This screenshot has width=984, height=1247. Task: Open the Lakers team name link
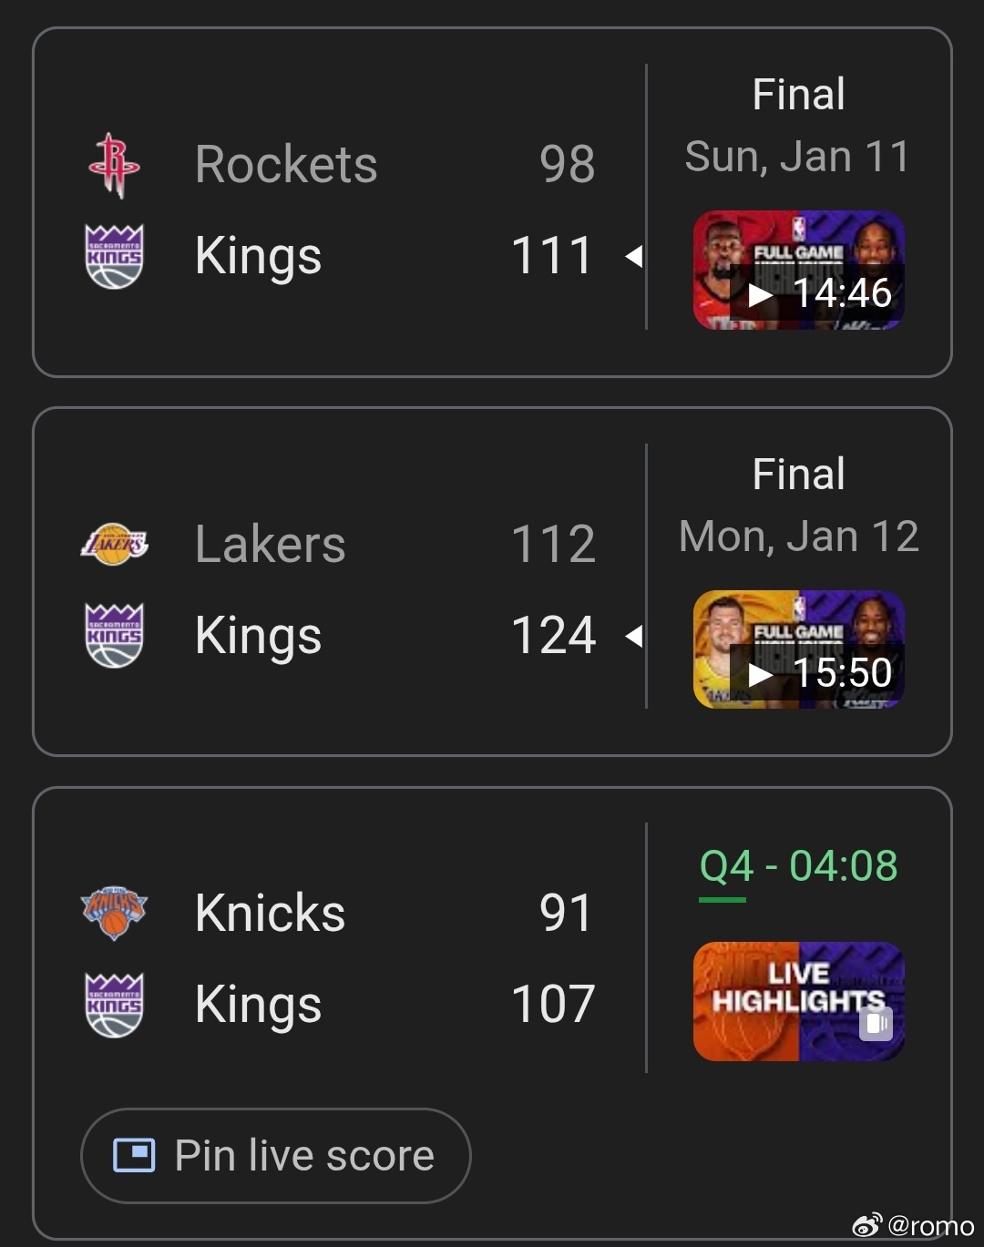(x=271, y=545)
